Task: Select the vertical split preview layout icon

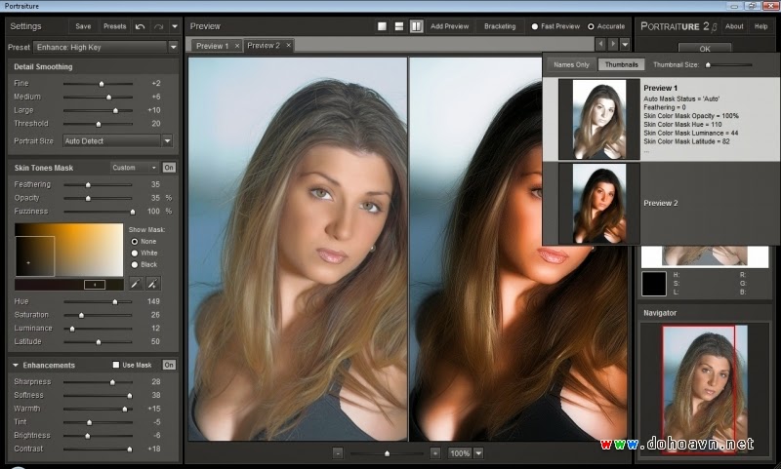Action: [416, 26]
